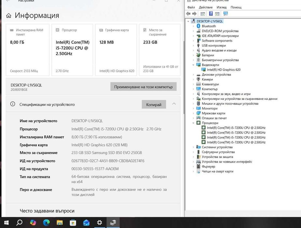
Task: Expand the Системни устройства node
Action: point(193,147)
